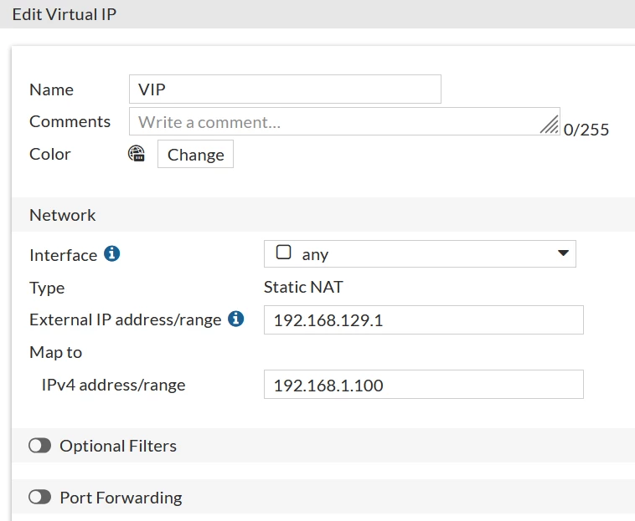Click the IPv4 address/range label
The image size is (635, 521).
pos(113,385)
